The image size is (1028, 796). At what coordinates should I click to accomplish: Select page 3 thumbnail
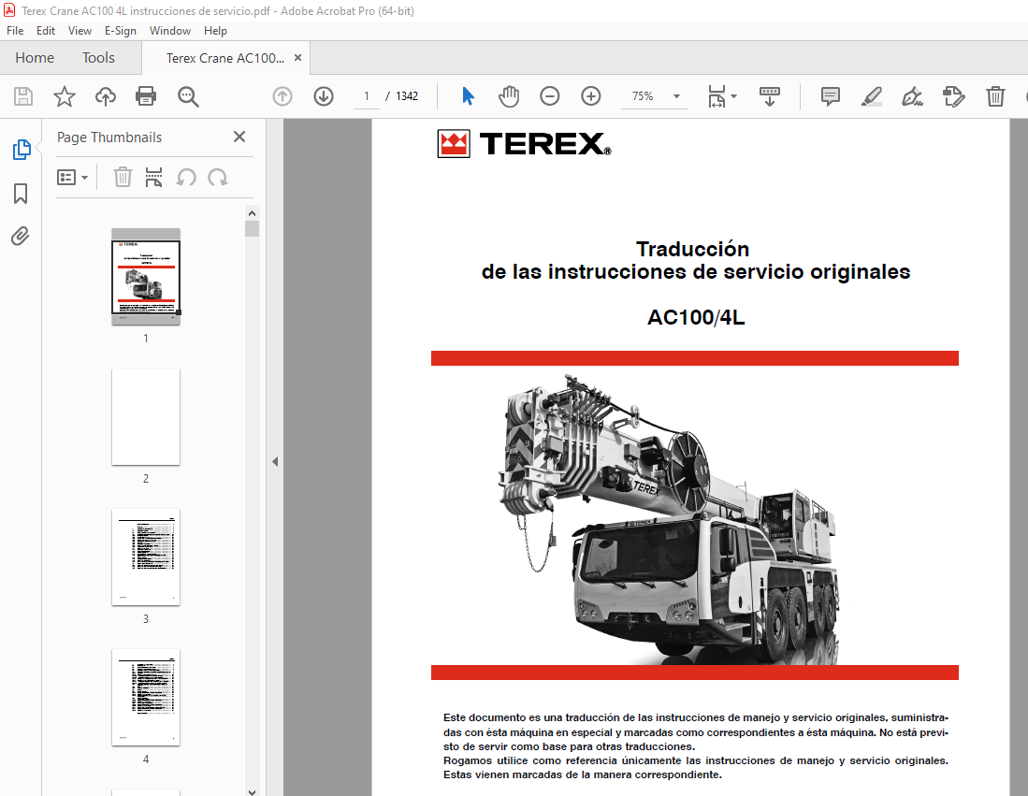click(x=146, y=557)
